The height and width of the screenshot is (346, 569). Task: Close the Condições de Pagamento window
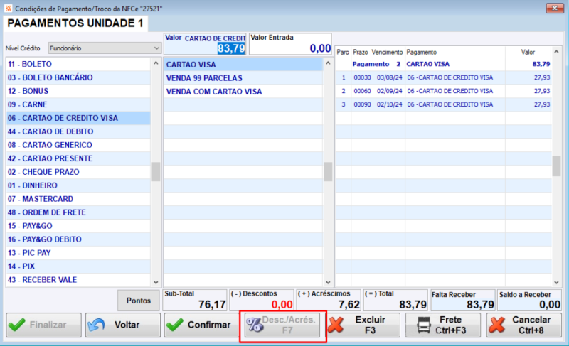click(x=555, y=8)
